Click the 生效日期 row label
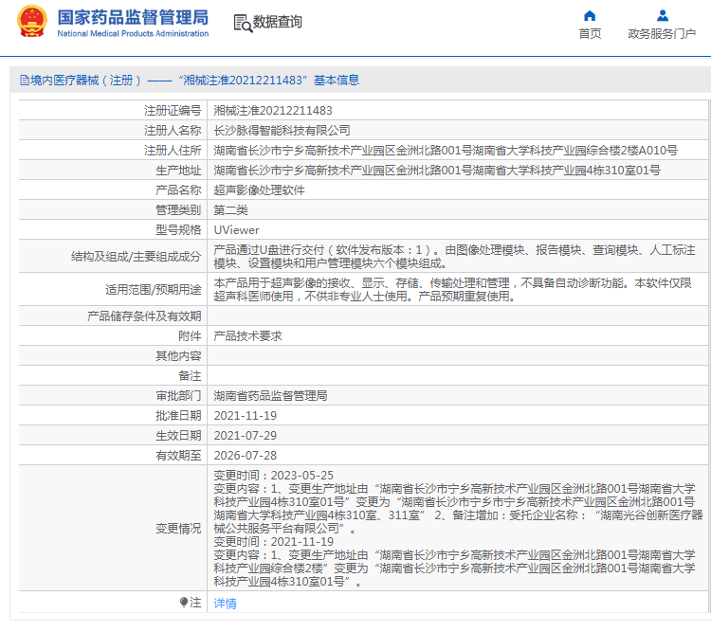The image size is (711, 632). pos(178,436)
